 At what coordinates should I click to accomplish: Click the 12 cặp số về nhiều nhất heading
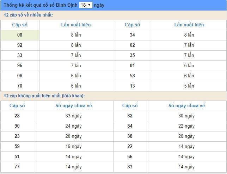(x=28, y=15)
